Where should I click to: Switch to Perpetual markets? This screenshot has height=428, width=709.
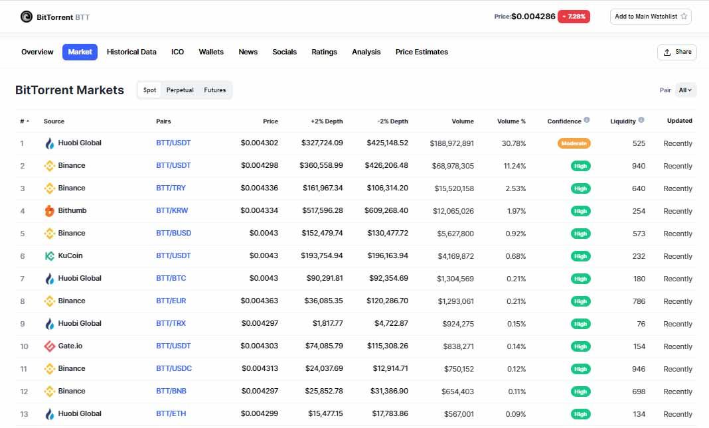pyautogui.click(x=180, y=90)
